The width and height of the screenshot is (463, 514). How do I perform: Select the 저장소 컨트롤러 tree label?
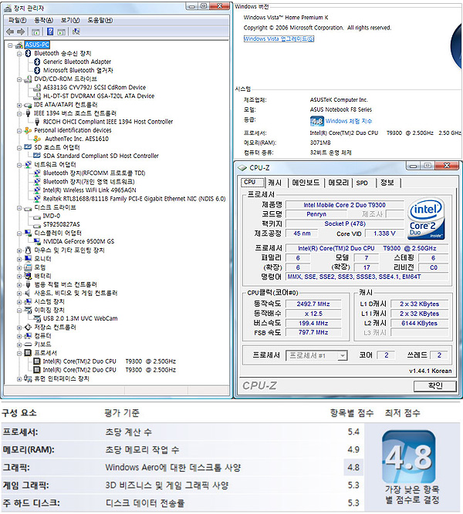click(x=55, y=328)
